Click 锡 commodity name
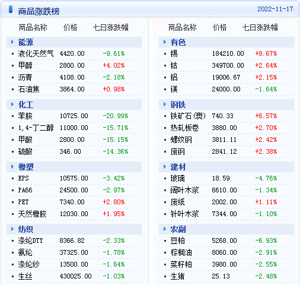Viewport: 300px width, 285px height. (x=174, y=53)
